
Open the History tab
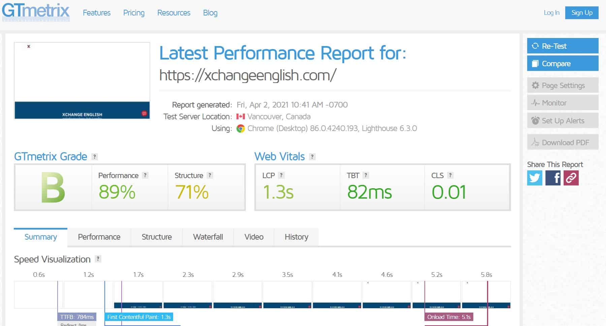pyautogui.click(x=296, y=237)
